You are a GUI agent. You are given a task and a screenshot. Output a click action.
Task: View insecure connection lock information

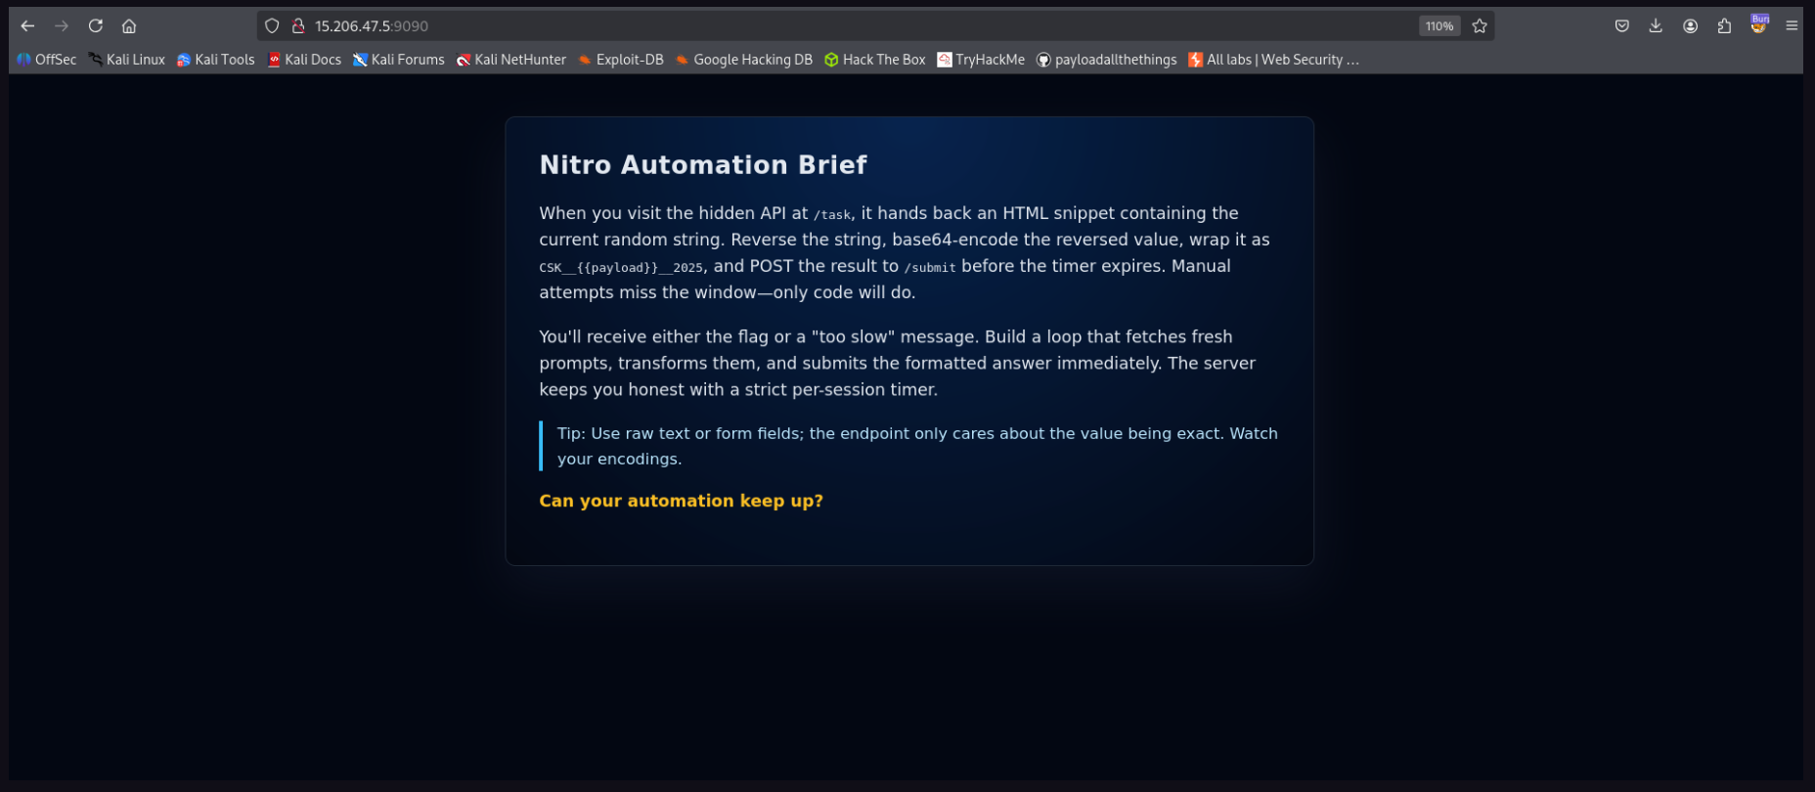pyautogui.click(x=298, y=26)
